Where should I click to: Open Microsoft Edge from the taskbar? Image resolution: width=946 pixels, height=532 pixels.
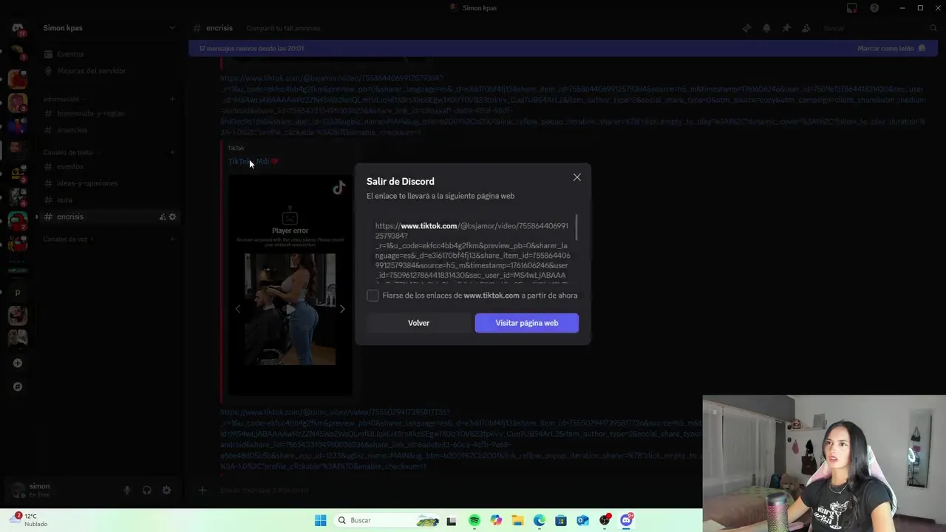pyautogui.click(x=540, y=520)
